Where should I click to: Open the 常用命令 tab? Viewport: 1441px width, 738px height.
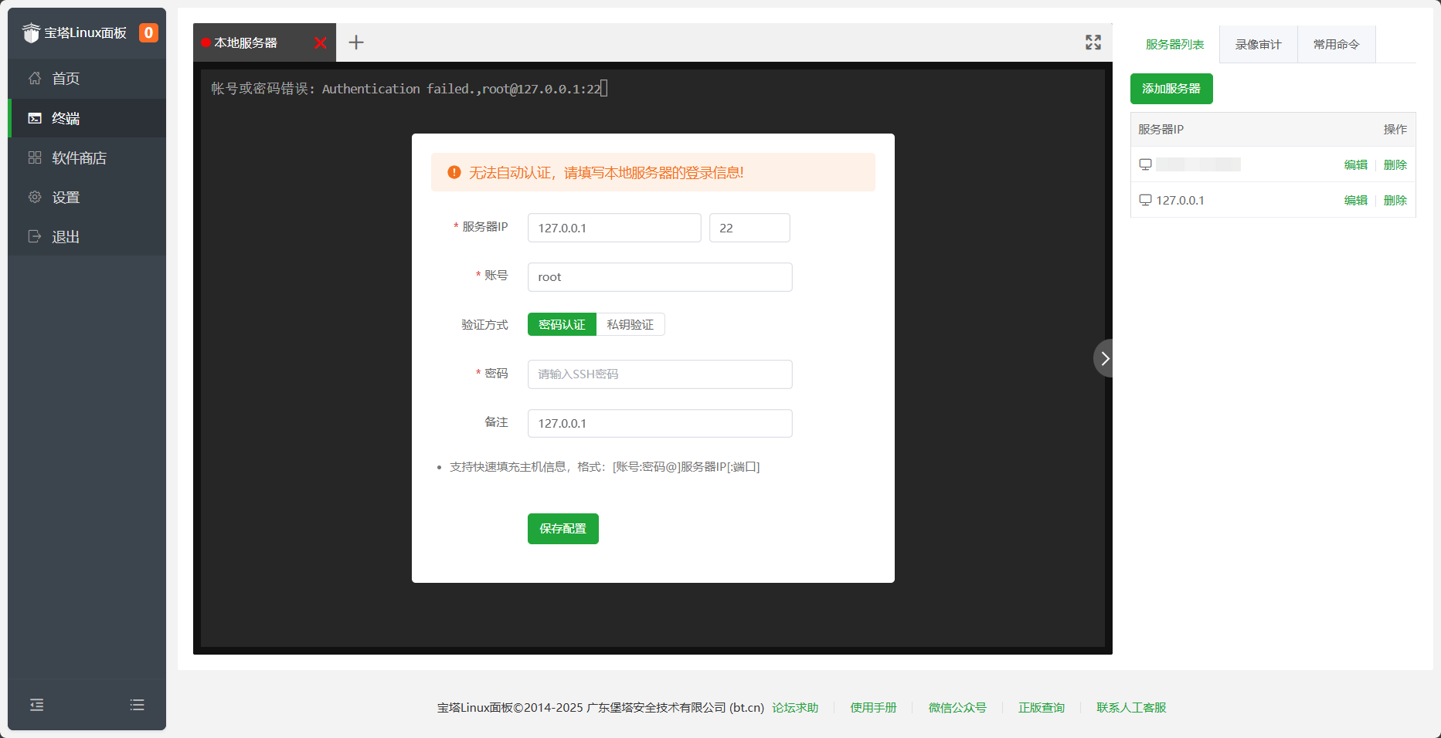(x=1336, y=44)
